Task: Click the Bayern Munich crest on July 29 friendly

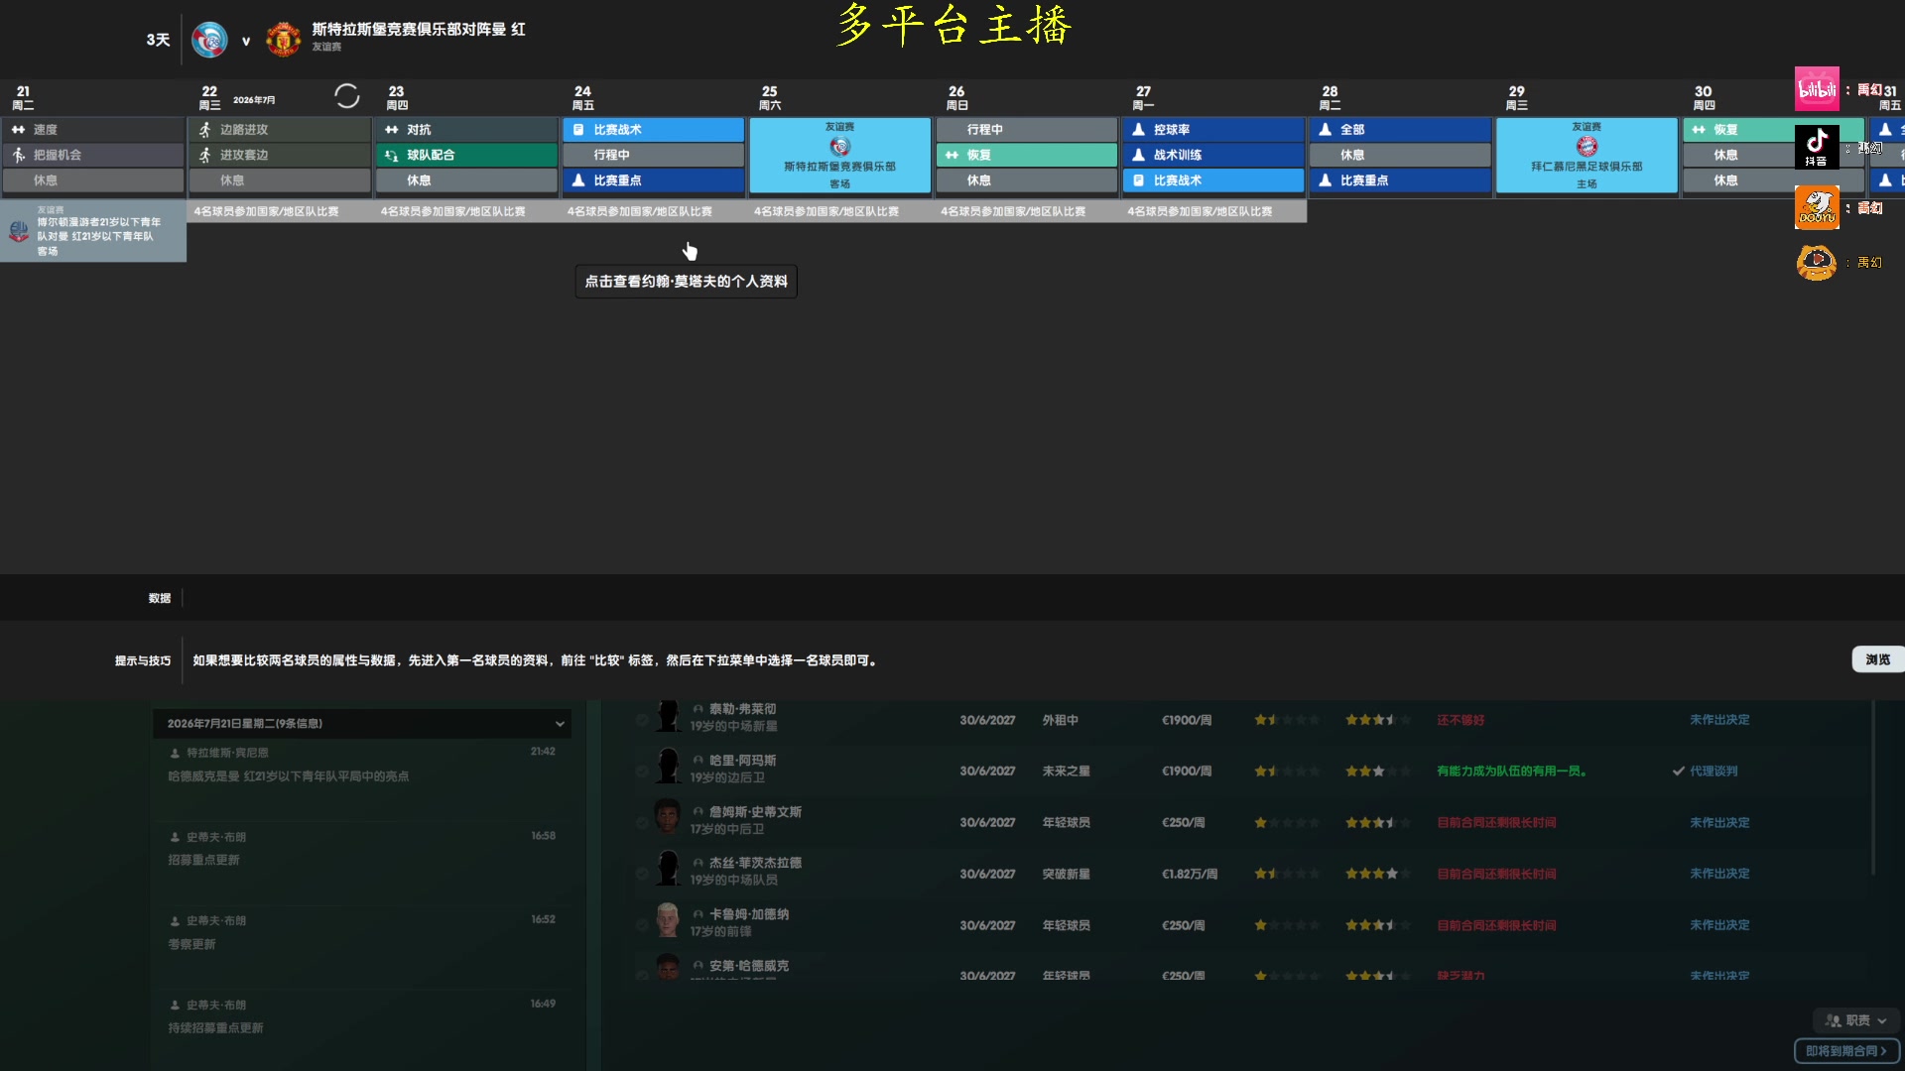Action: click(1587, 146)
